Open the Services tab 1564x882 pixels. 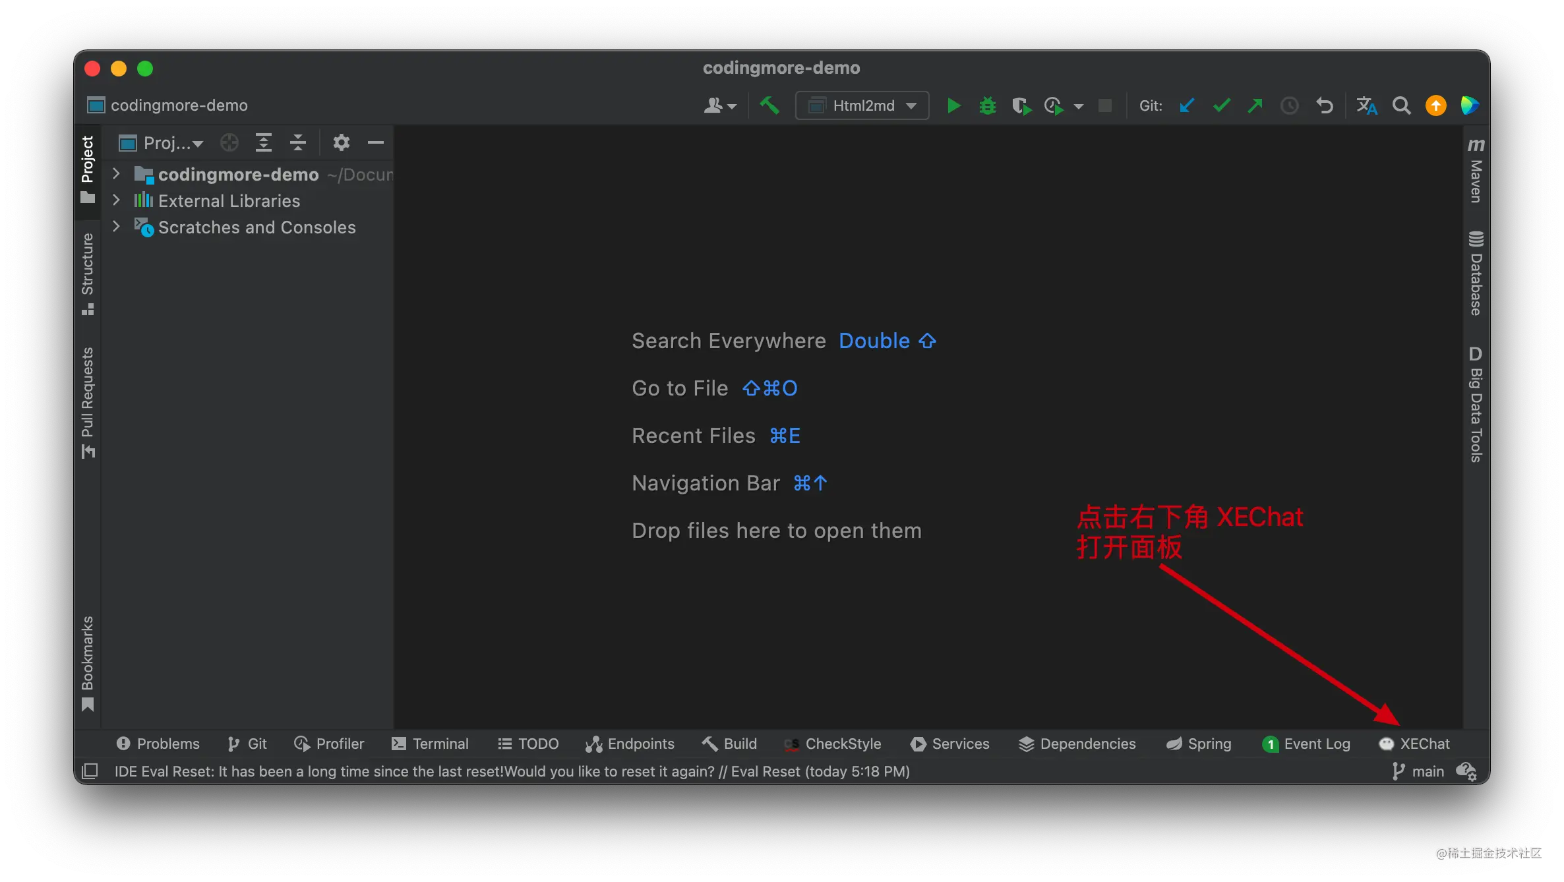click(x=950, y=744)
